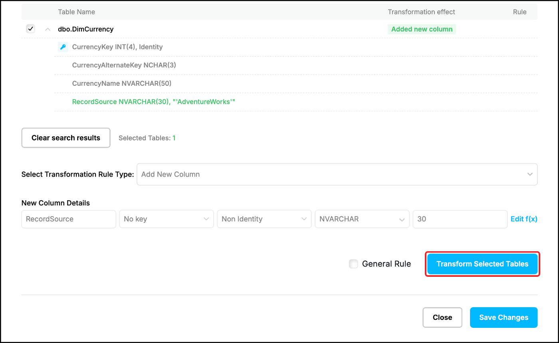Image resolution: width=559 pixels, height=343 pixels.
Task: Select the CurrencyAlternateKey NCHAR(3) row
Action: click(296, 65)
